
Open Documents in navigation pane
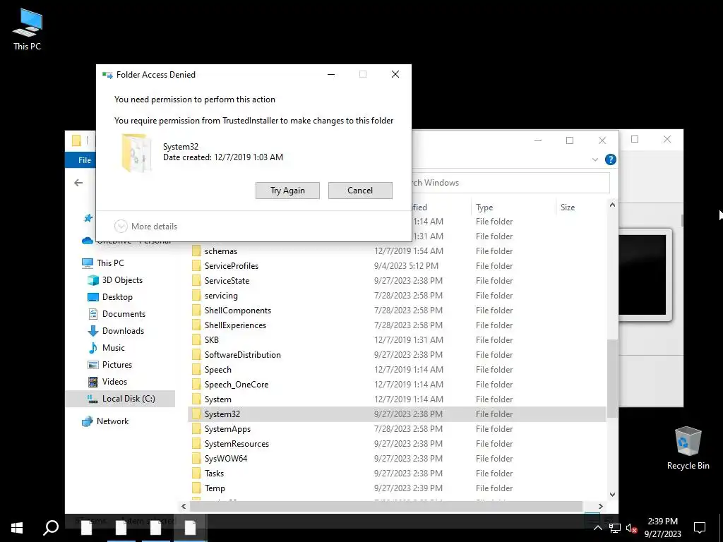(x=124, y=314)
